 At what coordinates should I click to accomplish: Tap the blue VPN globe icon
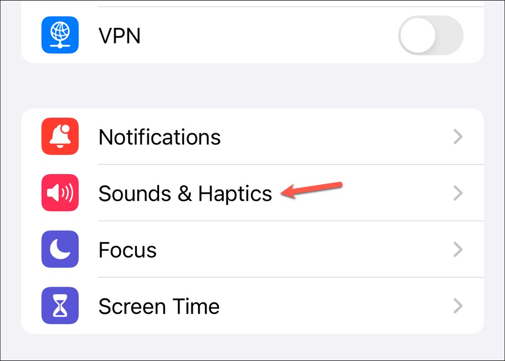60,35
